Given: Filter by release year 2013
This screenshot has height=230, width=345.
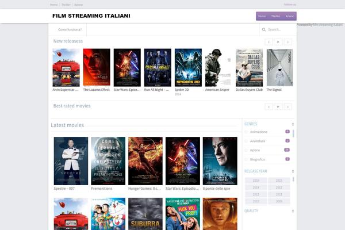Looking at the screenshot, I should pyautogui.click(x=279, y=187).
